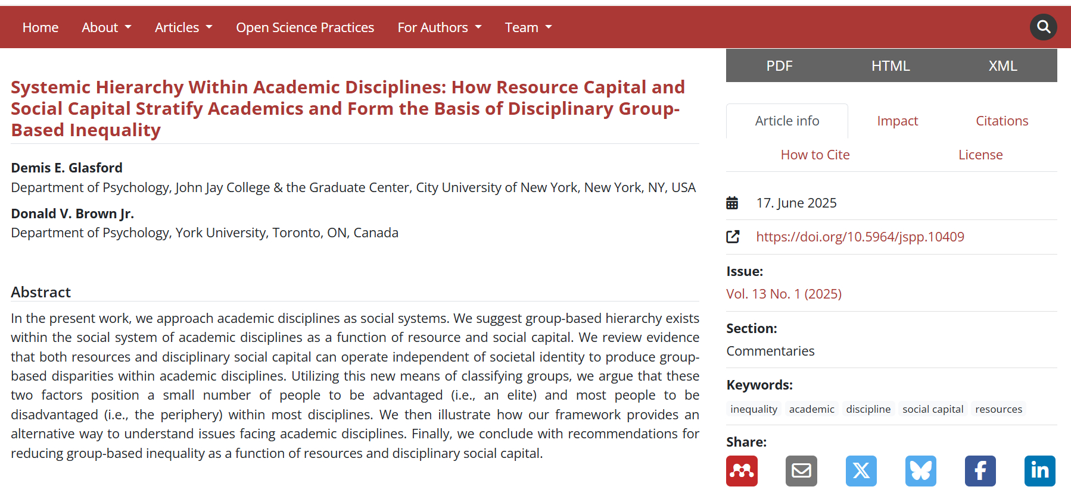This screenshot has width=1071, height=496.
Task: Open the Vol. 13 No. 1 issue link
Action: [784, 294]
